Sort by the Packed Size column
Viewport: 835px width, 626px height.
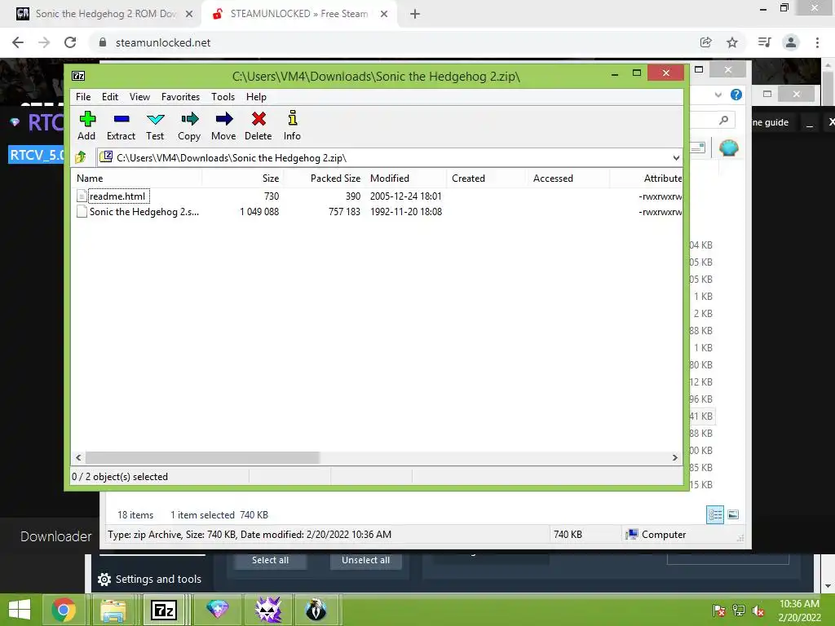pos(325,179)
